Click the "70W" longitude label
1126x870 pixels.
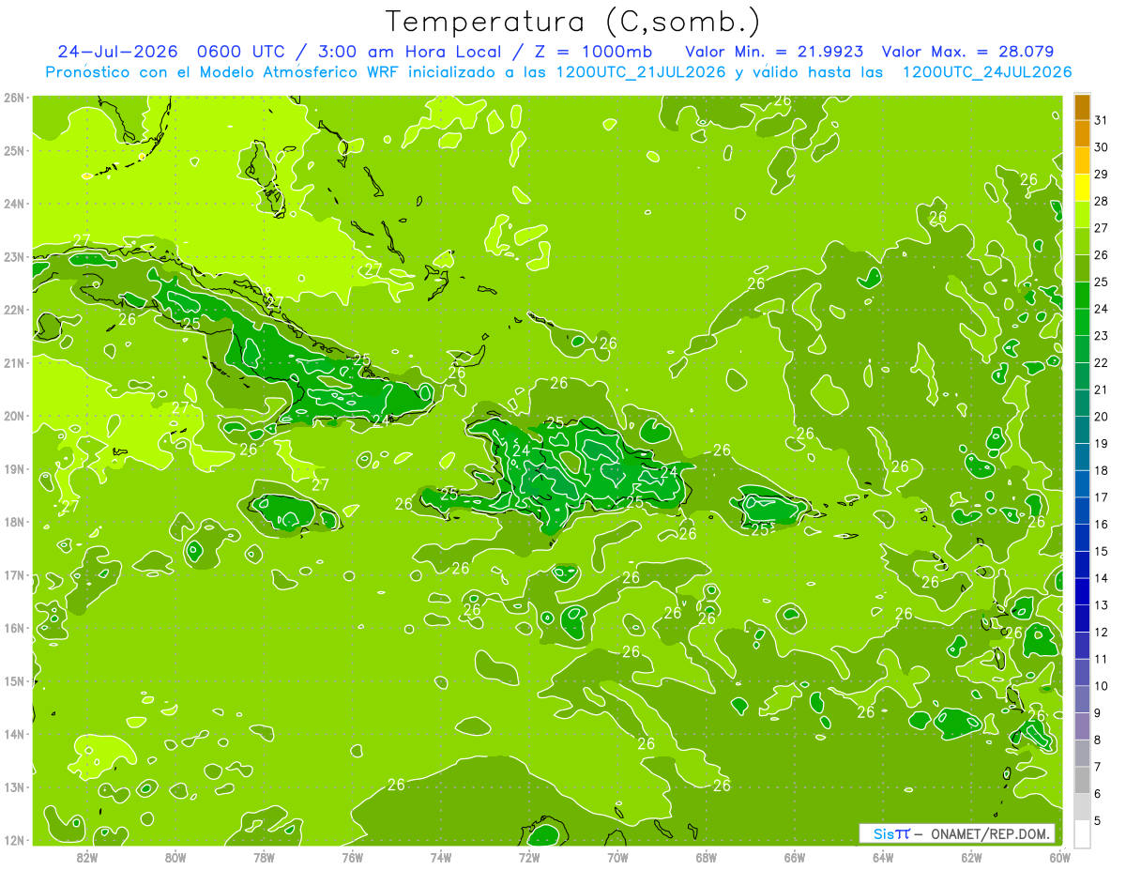coord(617,858)
